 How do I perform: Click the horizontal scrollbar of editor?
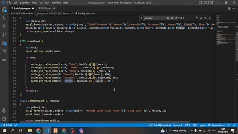tap(105, 122)
